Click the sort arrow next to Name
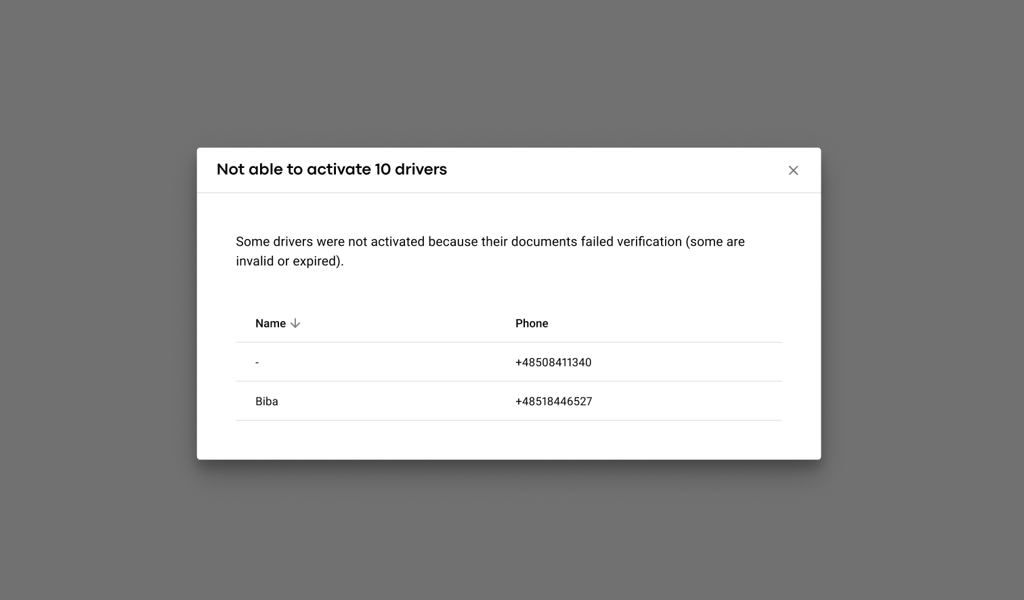Image resolution: width=1024 pixels, height=600 pixels. tap(295, 324)
